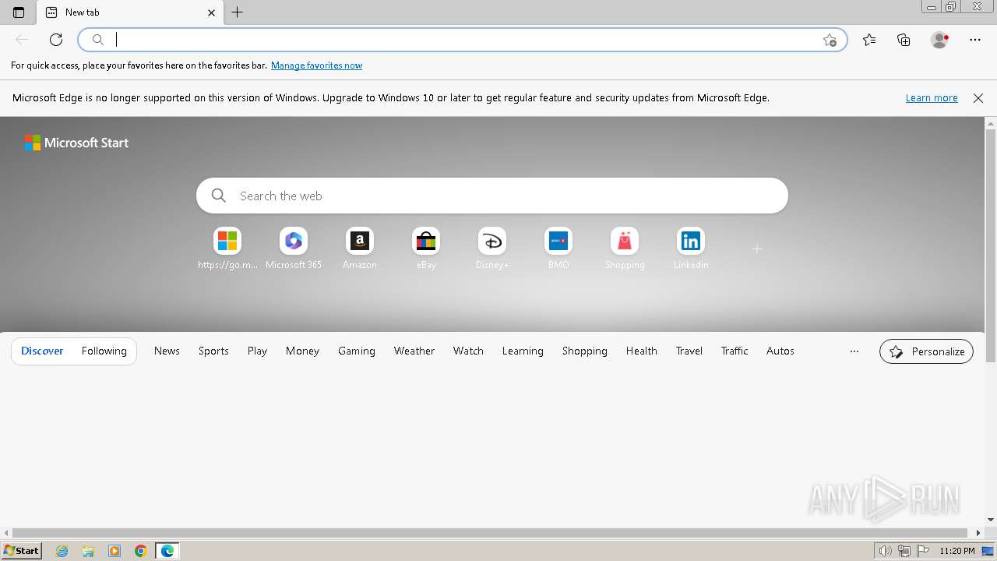Open the Favorites list icon
The height and width of the screenshot is (561, 997).
[x=869, y=40]
